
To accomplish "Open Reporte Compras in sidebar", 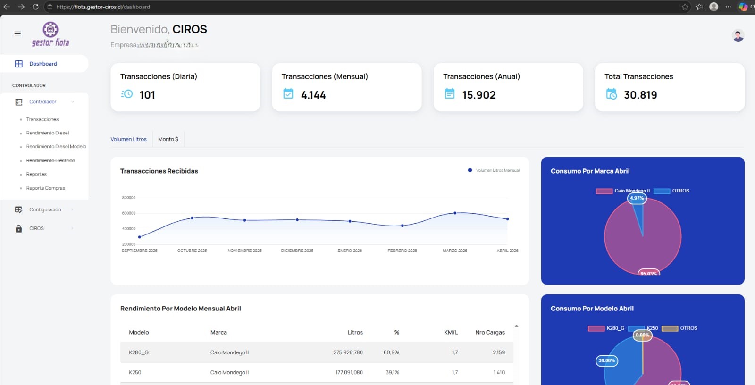I will pos(46,188).
